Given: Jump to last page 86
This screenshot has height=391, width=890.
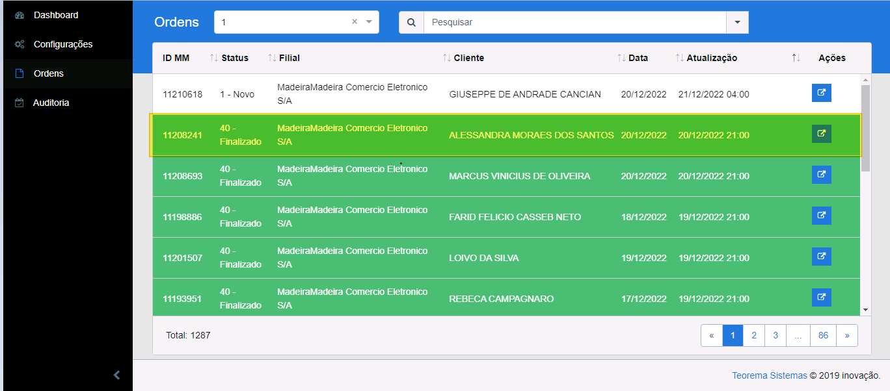Looking at the screenshot, I should (x=824, y=336).
